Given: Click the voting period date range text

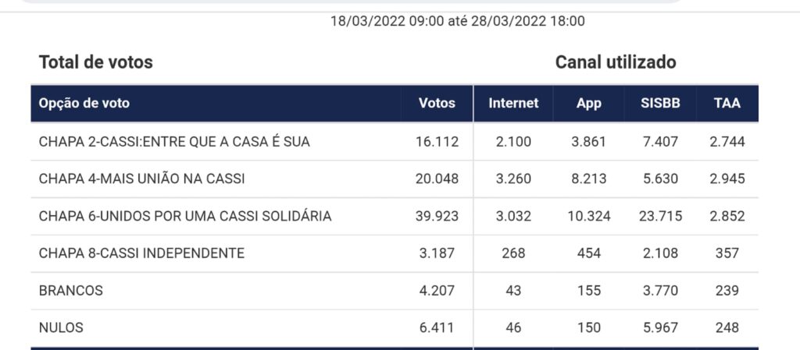Looking at the screenshot, I should [457, 21].
